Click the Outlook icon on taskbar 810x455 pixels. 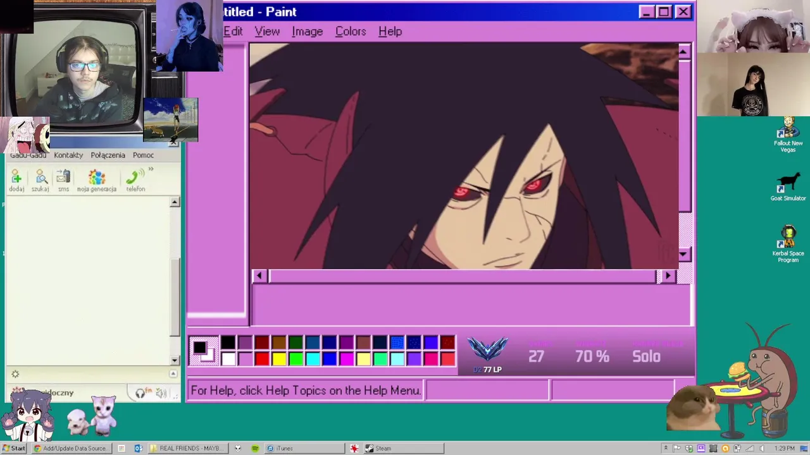(139, 448)
